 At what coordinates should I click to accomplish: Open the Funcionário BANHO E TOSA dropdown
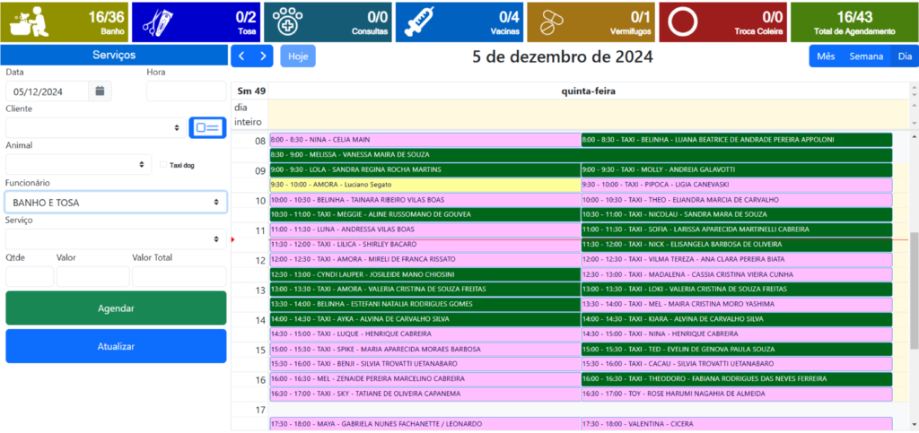[115, 203]
